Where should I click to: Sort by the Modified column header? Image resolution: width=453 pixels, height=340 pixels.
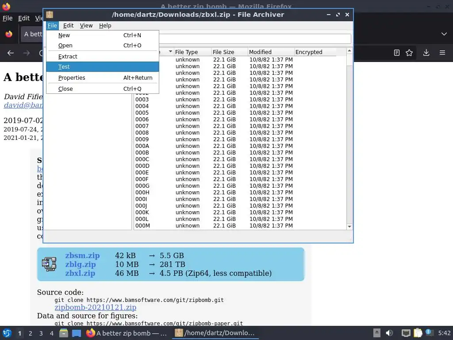click(271, 52)
